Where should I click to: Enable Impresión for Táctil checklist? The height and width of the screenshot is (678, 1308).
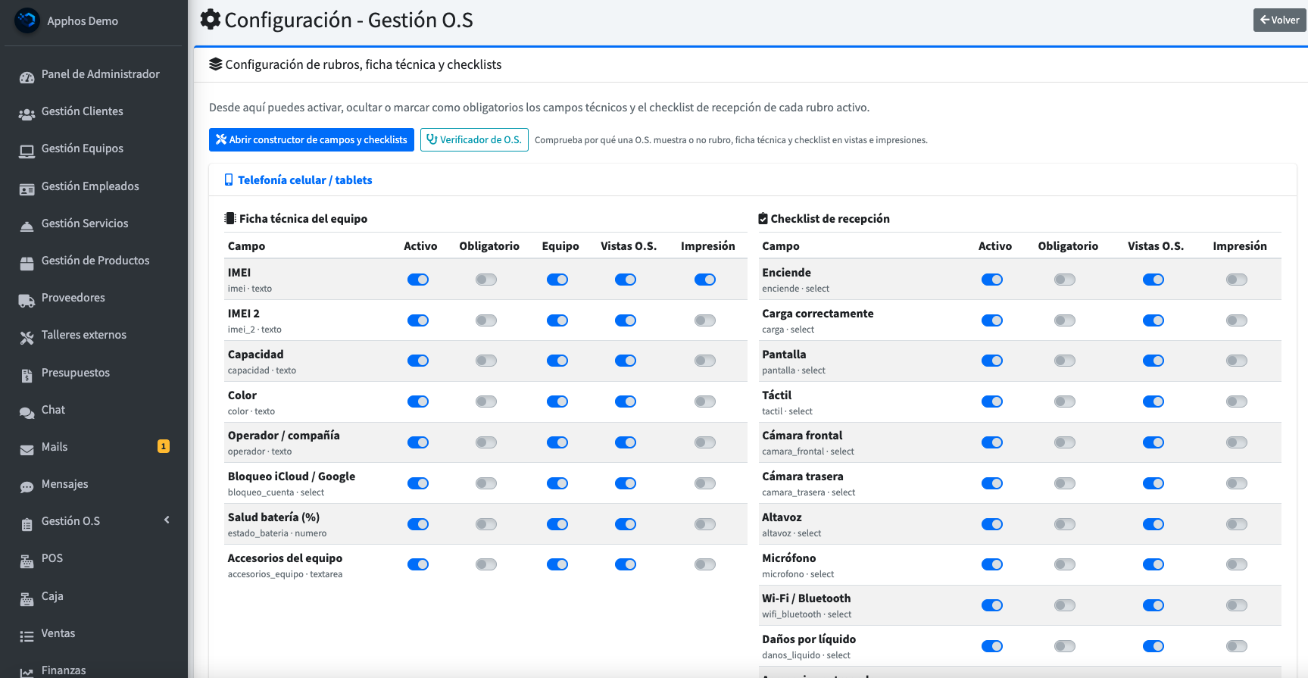tap(1237, 401)
